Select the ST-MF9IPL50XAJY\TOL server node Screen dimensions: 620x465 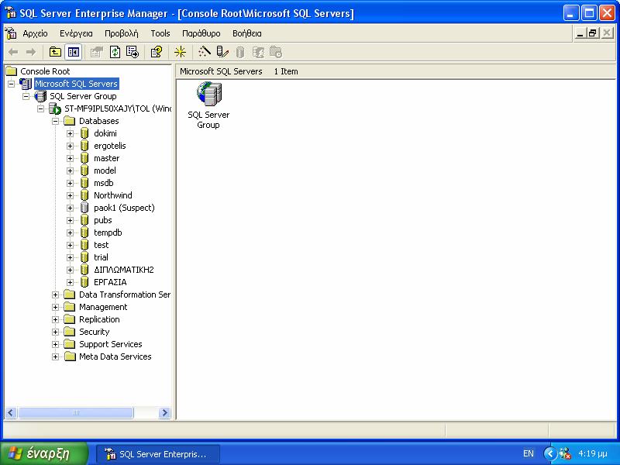pos(118,108)
